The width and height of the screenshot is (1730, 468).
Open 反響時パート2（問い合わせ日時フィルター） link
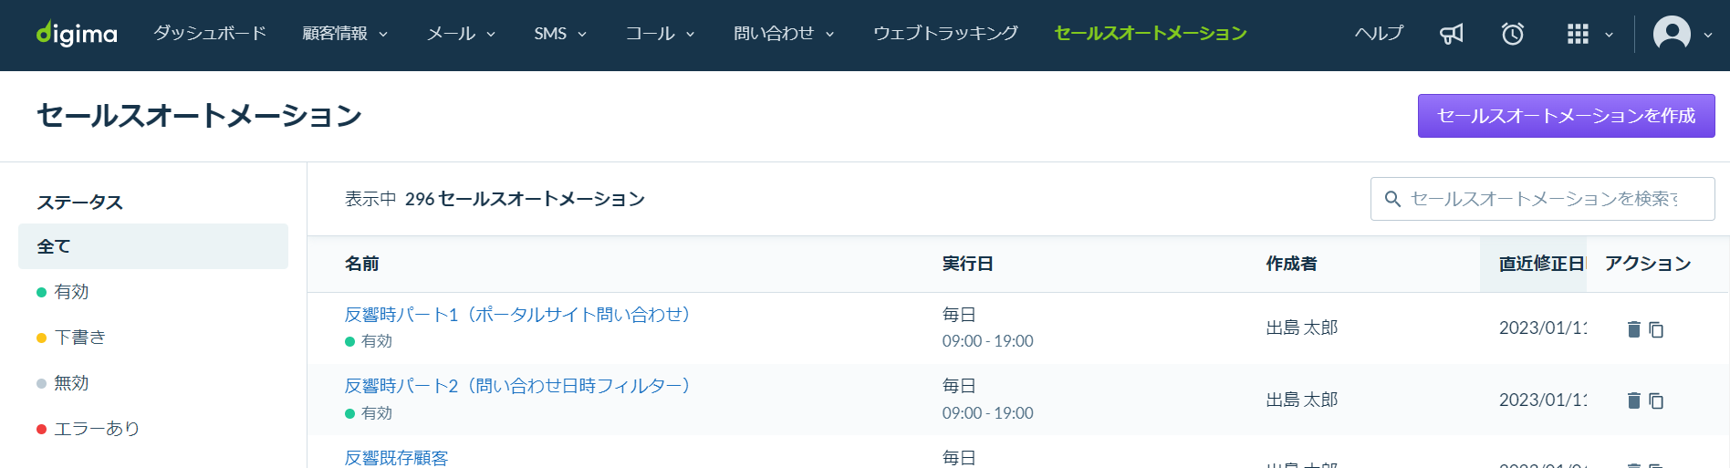516,386
